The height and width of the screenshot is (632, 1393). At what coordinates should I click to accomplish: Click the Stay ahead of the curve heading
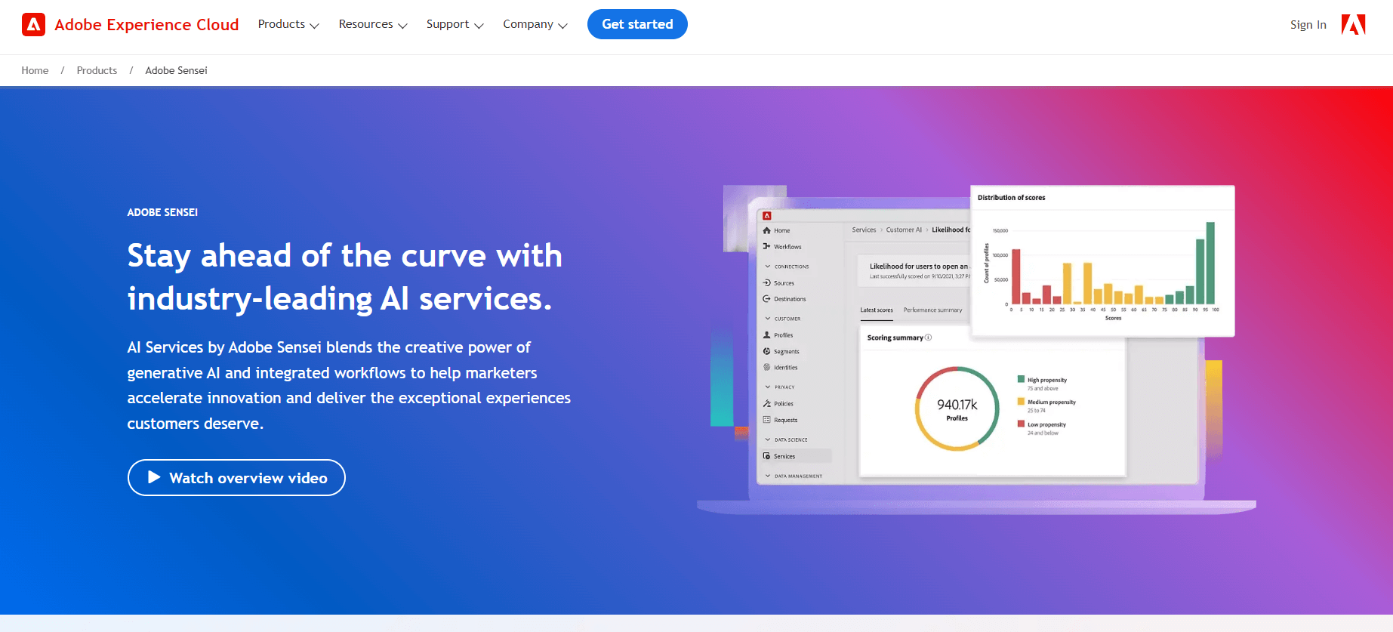coord(345,277)
